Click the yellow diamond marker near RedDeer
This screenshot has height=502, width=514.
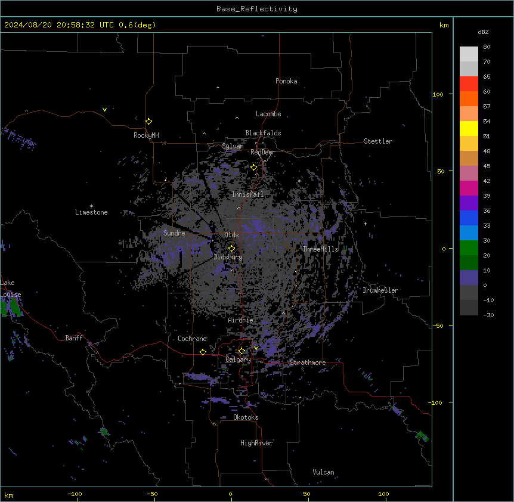[x=254, y=168]
